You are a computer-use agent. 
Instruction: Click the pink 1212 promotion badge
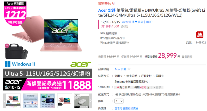click(x=15, y=14)
